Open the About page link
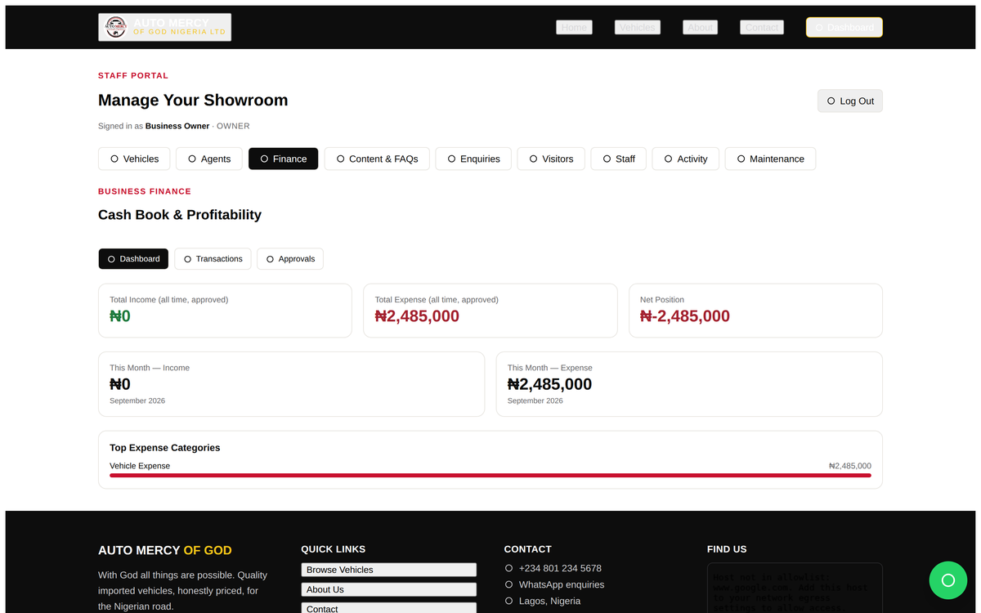 pyautogui.click(x=700, y=27)
